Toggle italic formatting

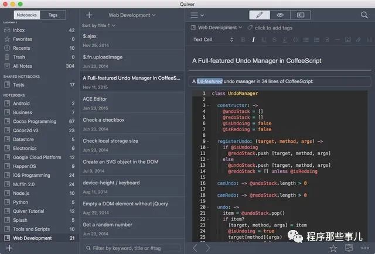[x=253, y=40]
